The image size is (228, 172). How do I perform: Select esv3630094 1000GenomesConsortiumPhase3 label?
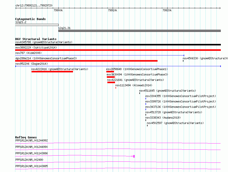(x=137, y=74)
